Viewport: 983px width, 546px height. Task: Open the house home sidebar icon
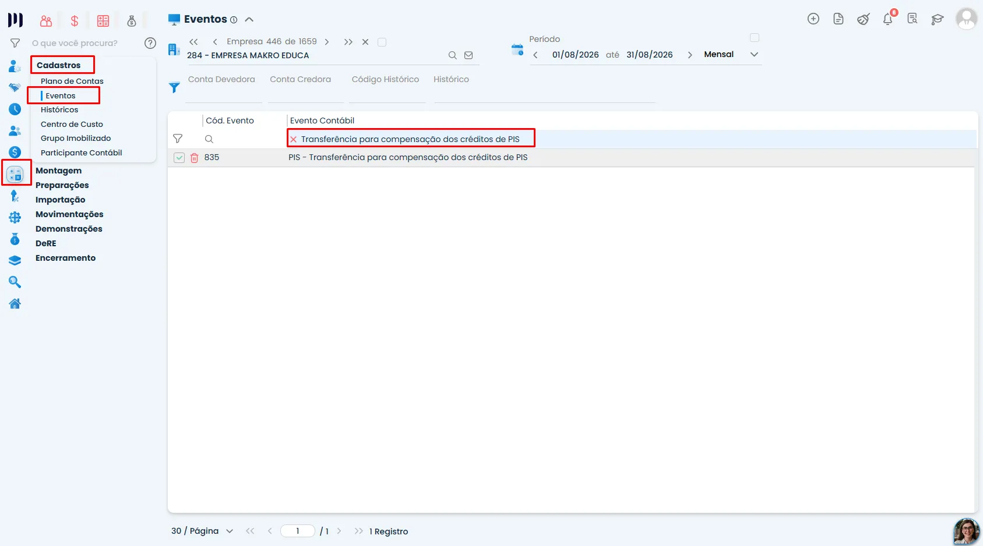(x=15, y=303)
